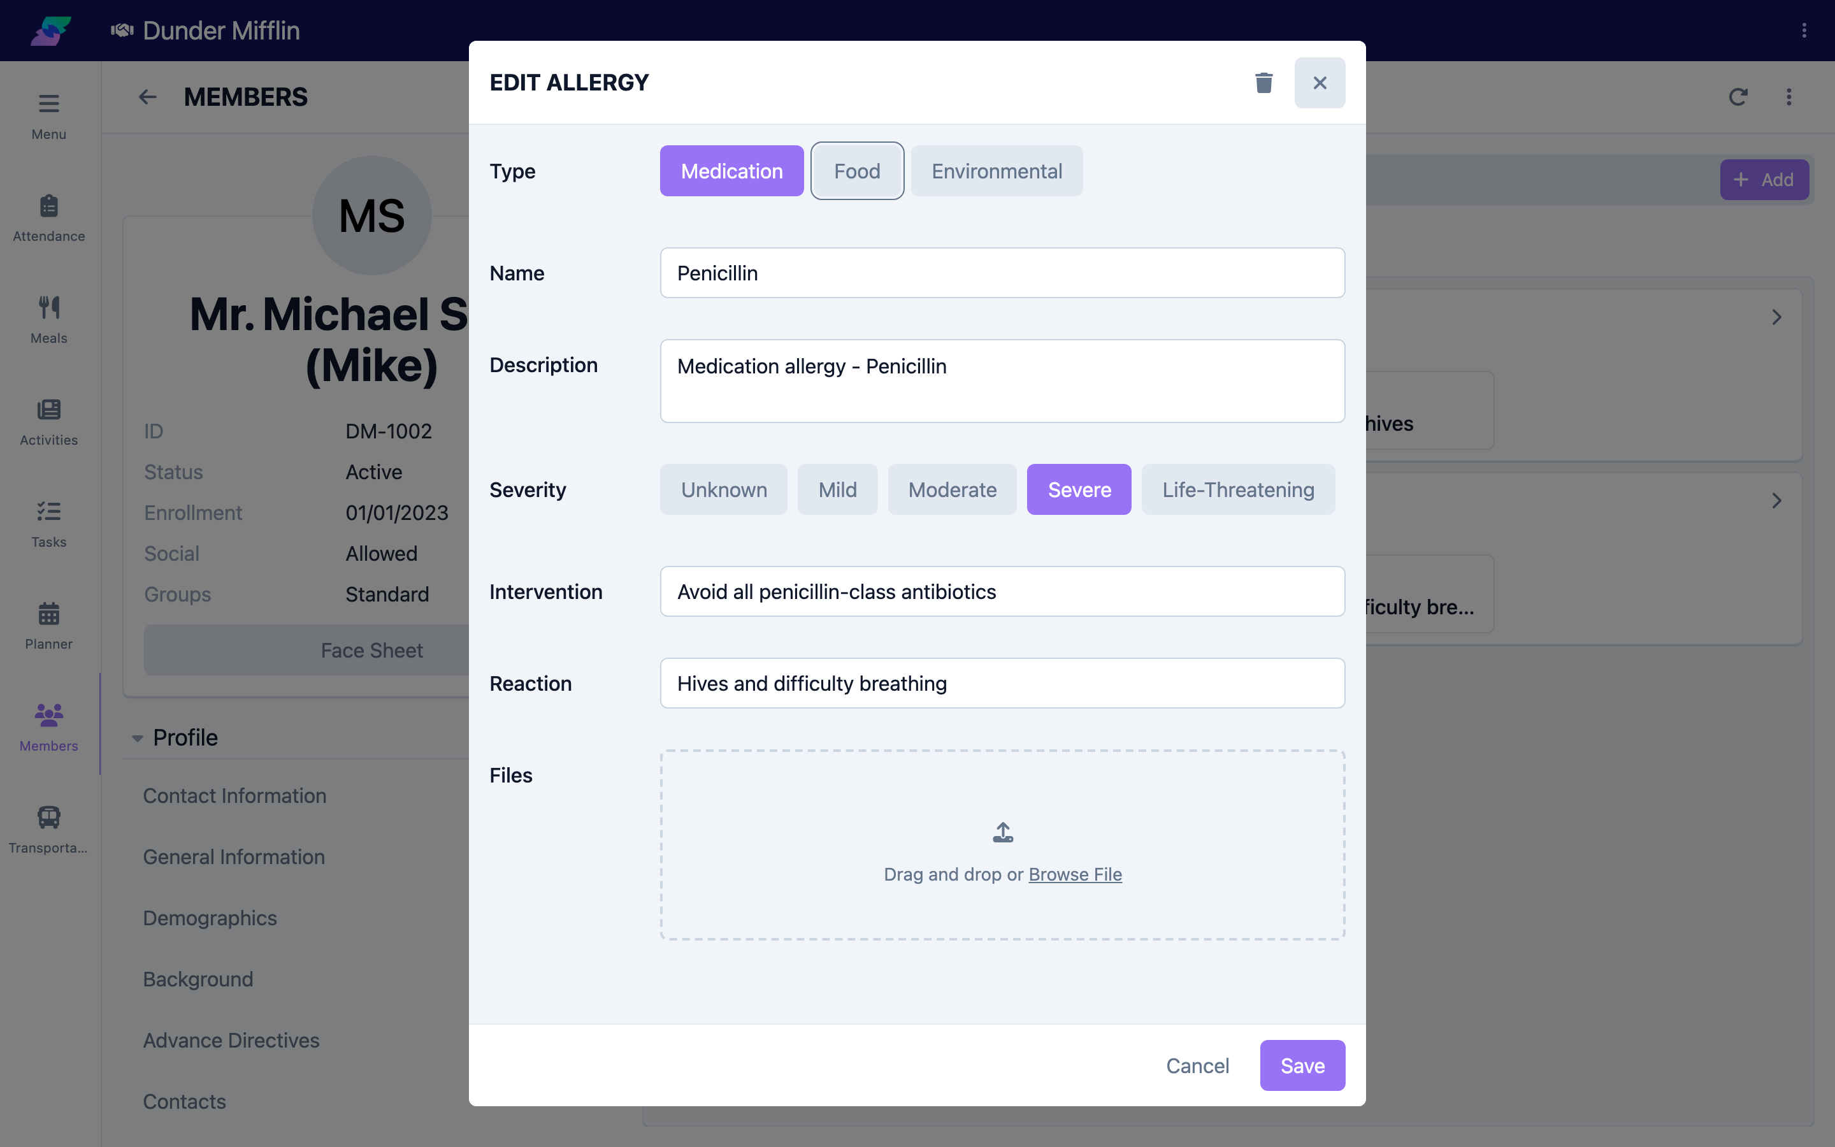Open Transportation from sidebar
1835x1147 pixels.
tap(48, 830)
